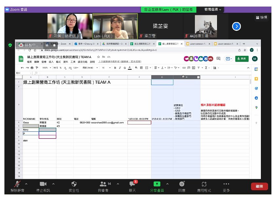Open the reactions smiley menu

click(182, 186)
